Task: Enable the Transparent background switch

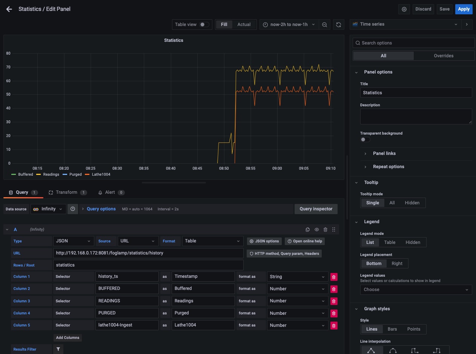Action: tap(365, 139)
